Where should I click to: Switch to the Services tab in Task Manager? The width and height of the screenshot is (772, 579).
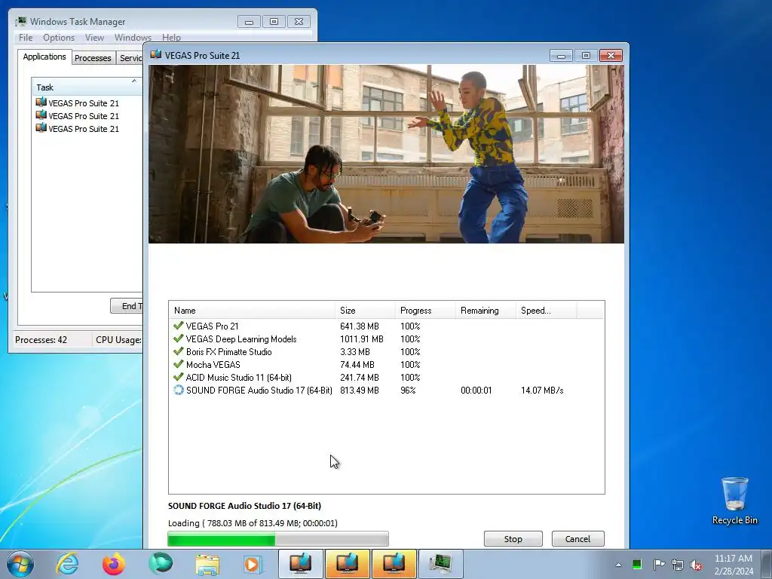[x=130, y=57]
